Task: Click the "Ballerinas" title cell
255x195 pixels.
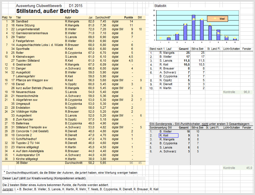Action: tap(23, 123)
